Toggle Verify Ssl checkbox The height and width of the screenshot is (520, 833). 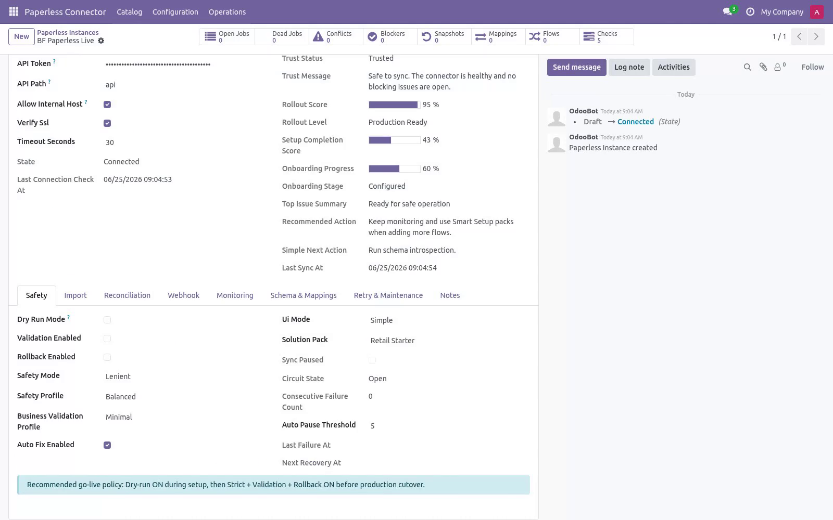coord(107,123)
